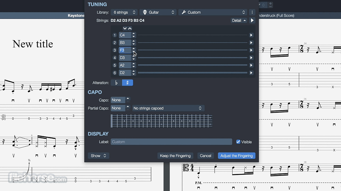Click Keep the Fingering button
The width and height of the screenshot is (341, 191).
[x=175, y=156]
